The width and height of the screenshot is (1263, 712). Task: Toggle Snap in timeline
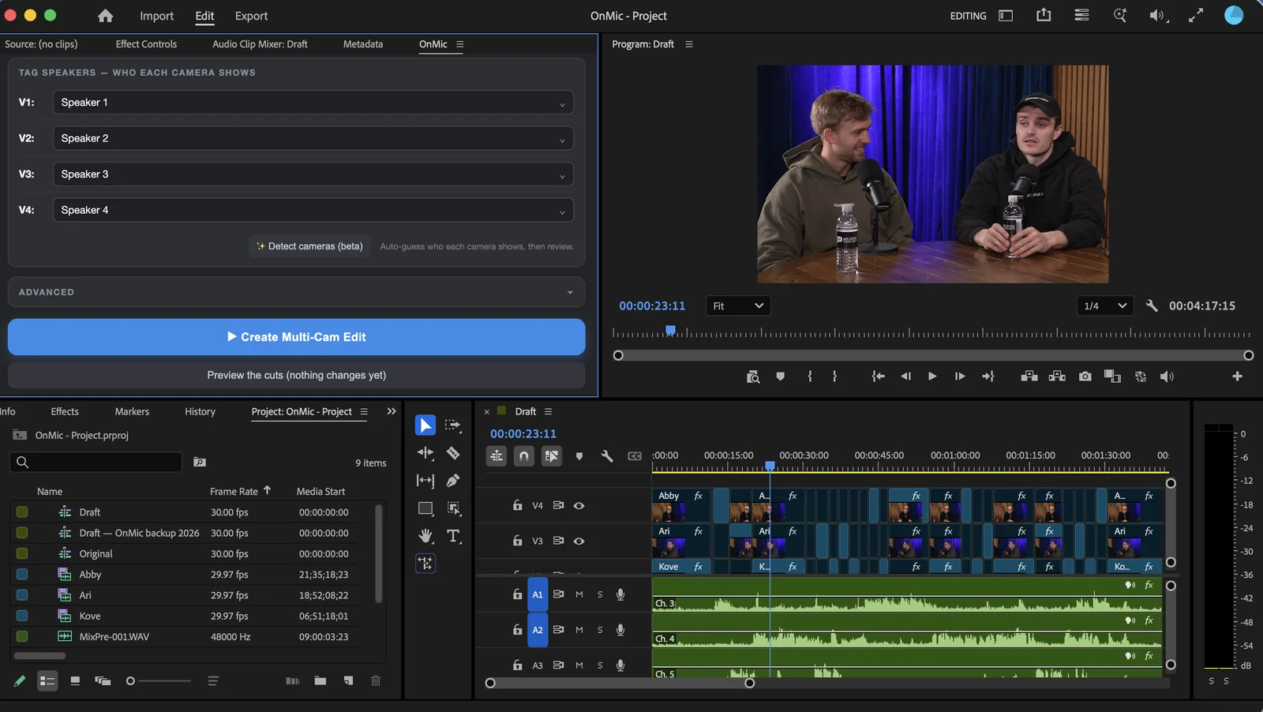[523, 456]
